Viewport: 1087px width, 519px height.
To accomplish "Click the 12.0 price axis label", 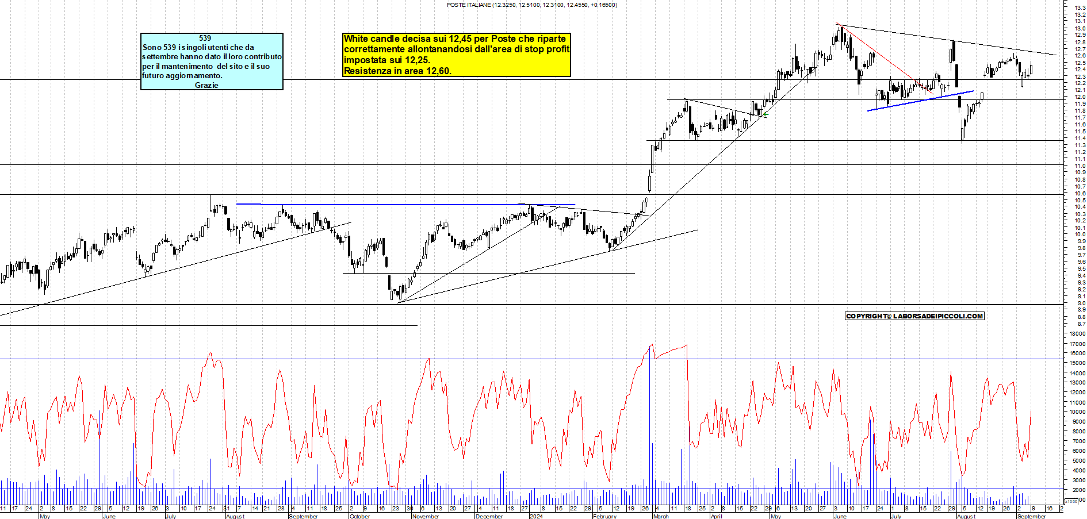I will (x=1080, y=97).
